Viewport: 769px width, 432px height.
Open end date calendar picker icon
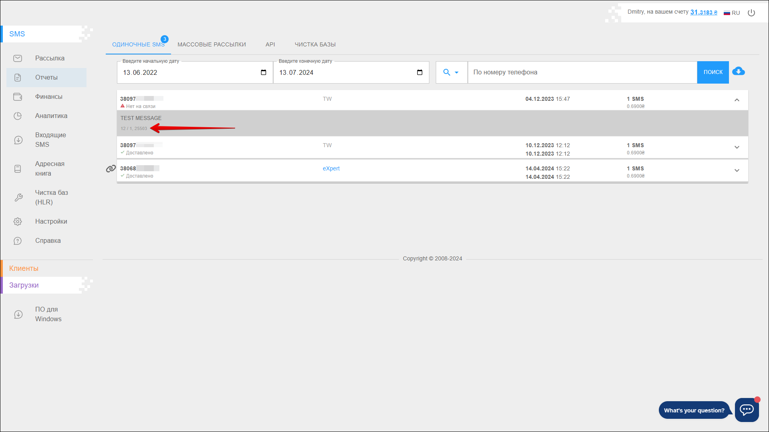click(x=419, y=72)
